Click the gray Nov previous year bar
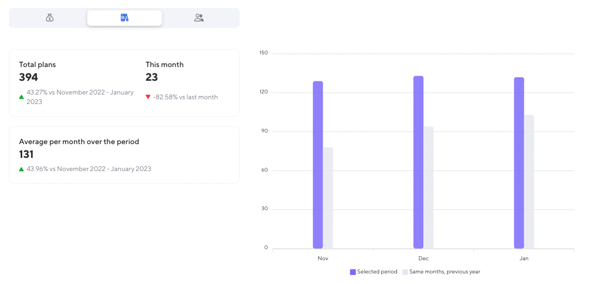The height and width of the screenshot is (284, 596). pos(328,198)
